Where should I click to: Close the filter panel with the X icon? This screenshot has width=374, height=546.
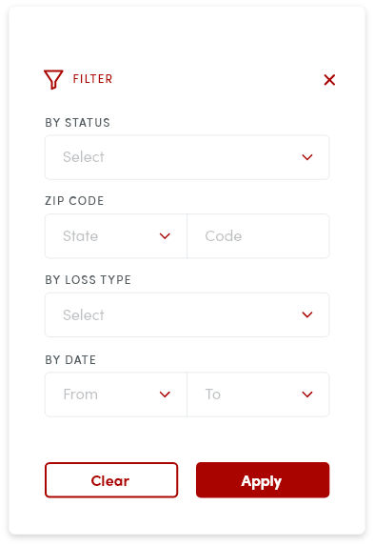coord(329,80)
